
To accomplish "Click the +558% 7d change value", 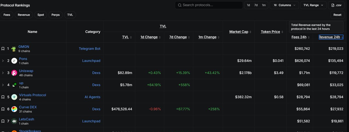I will pyautogui.click(x=184, y=85).
